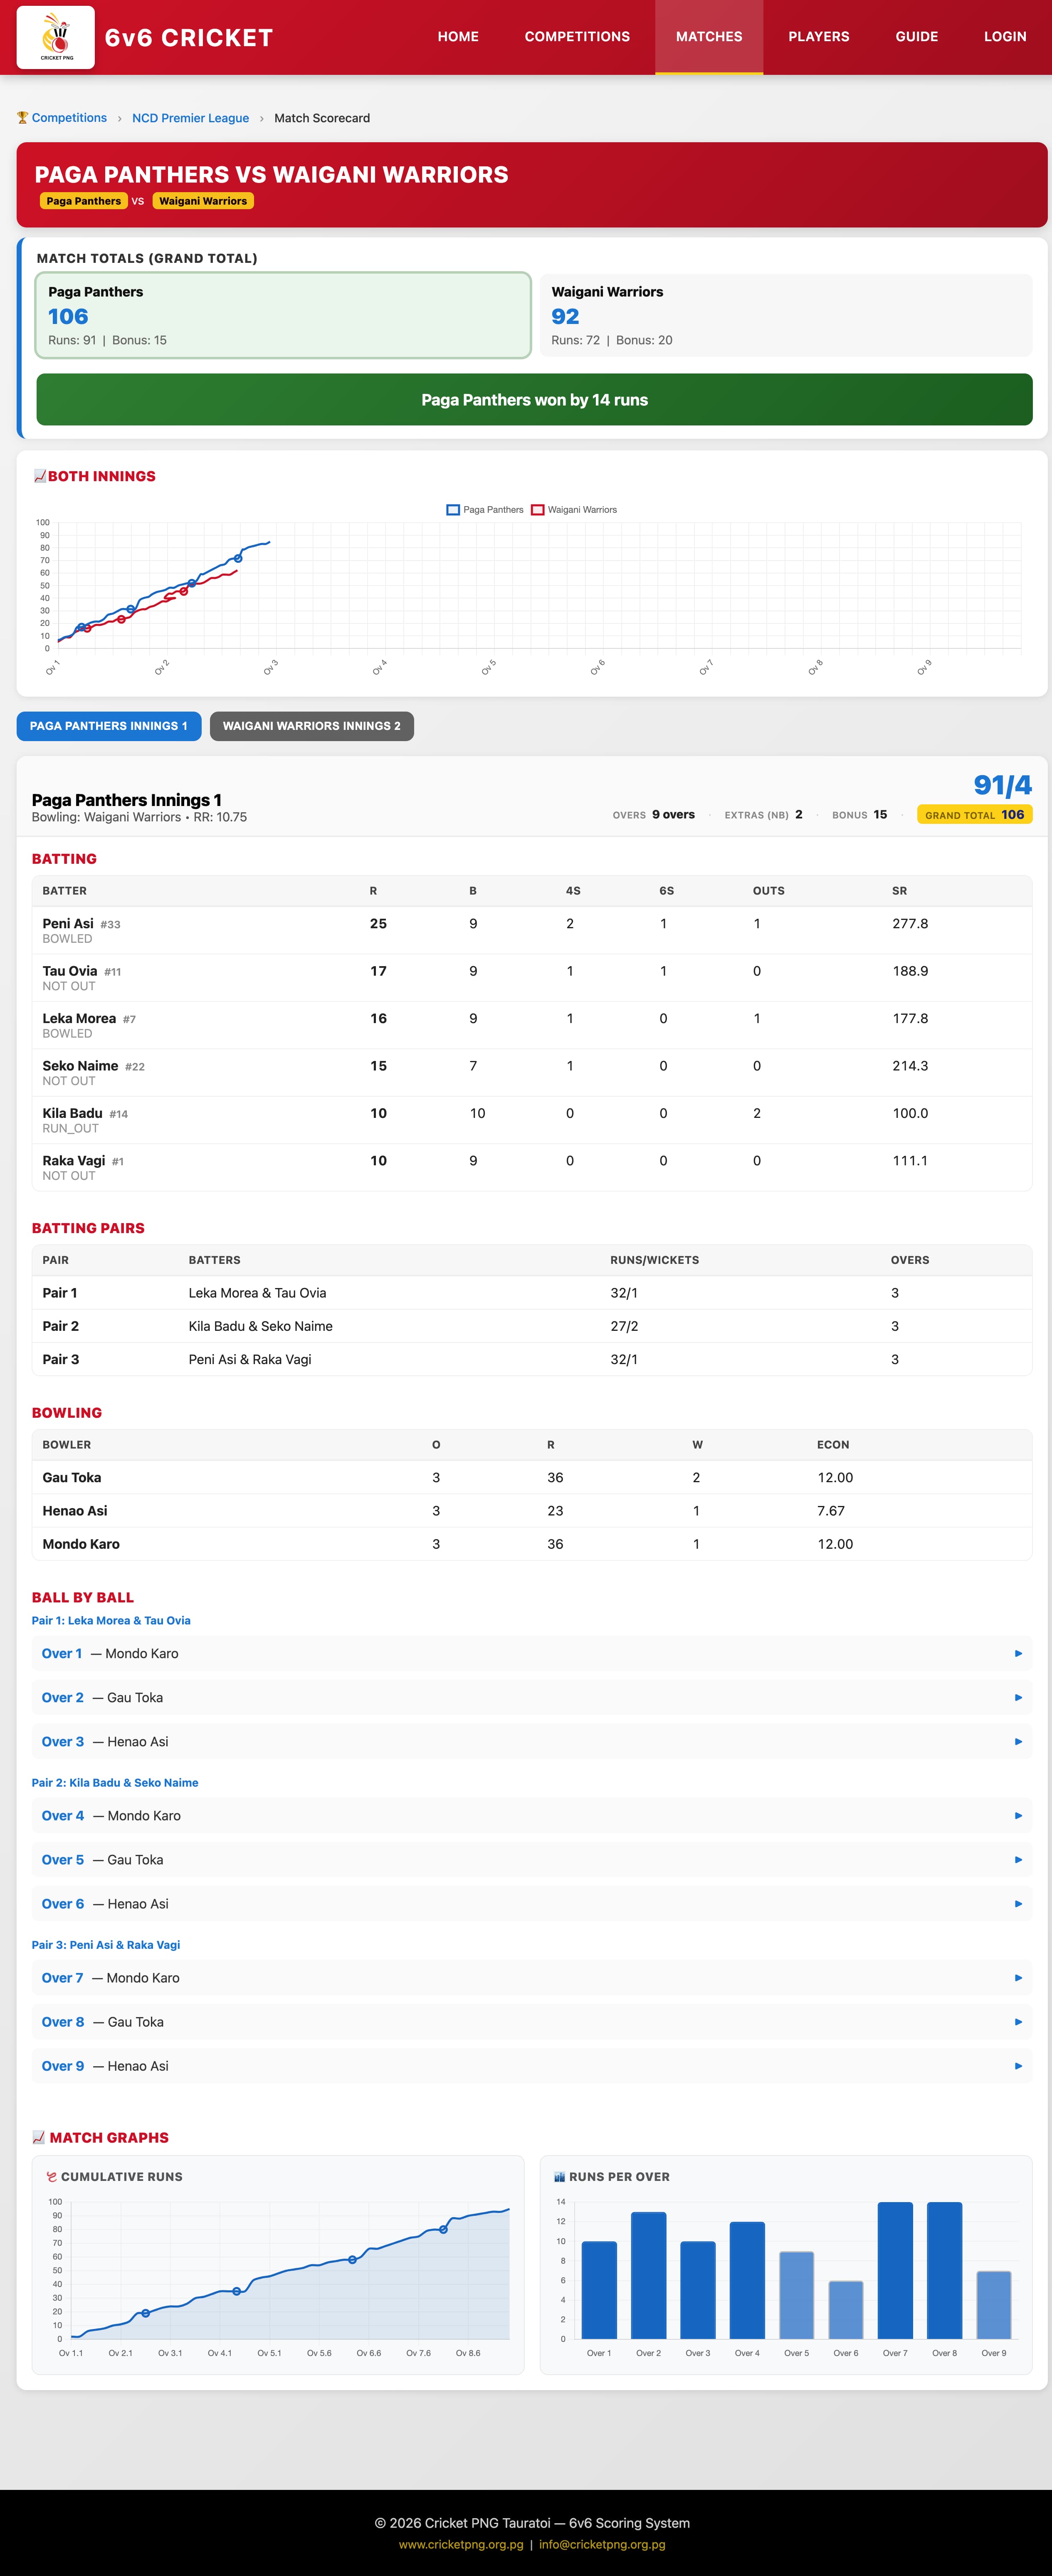This screenshot has width=1052, height=2576.
Task: Expand Over 2 bowled by Gau Toka
Action: point(532,1698)
